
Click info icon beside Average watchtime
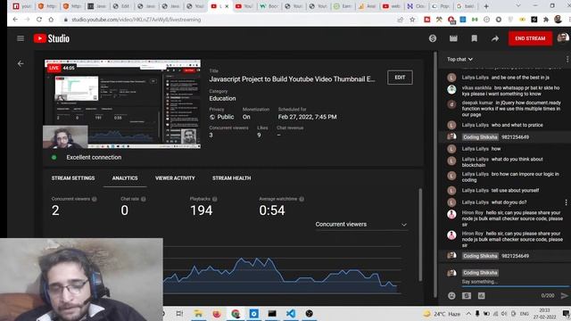(x=302, y=199)
